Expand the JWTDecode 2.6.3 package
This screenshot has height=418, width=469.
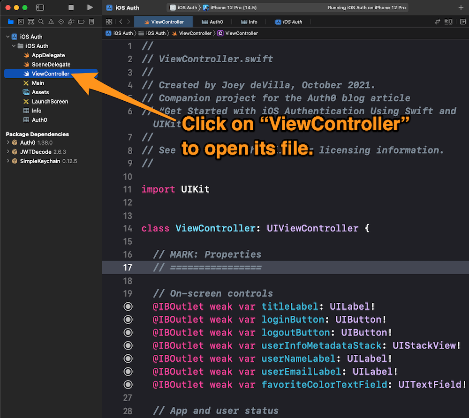(8, 152)
